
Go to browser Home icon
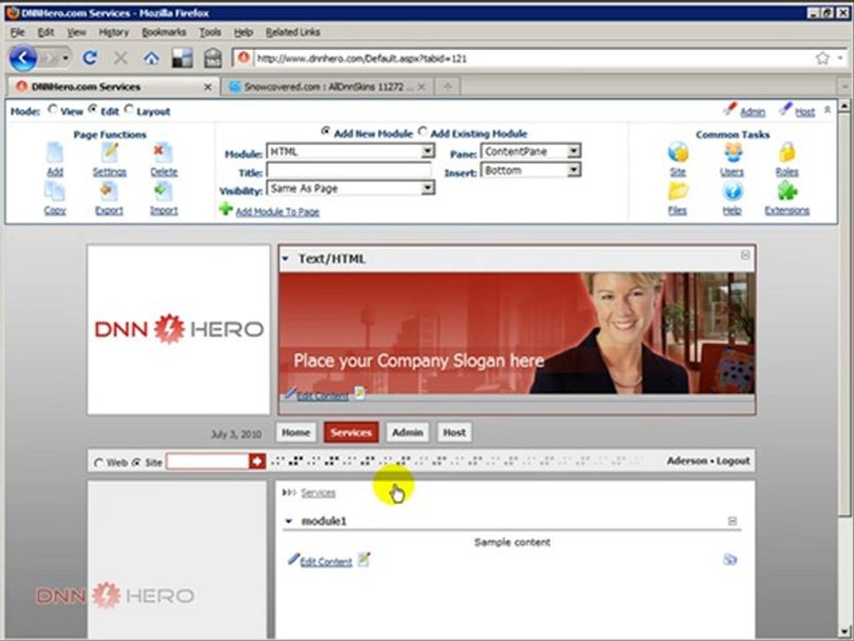[151, 58]
